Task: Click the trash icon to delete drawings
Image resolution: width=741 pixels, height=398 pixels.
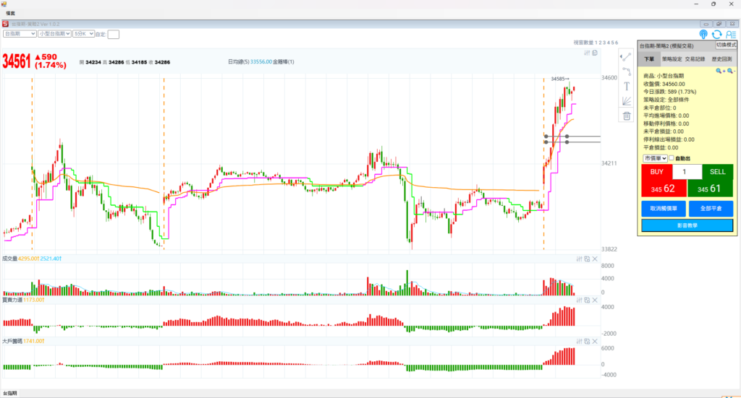Action: (x=627, y=116)
